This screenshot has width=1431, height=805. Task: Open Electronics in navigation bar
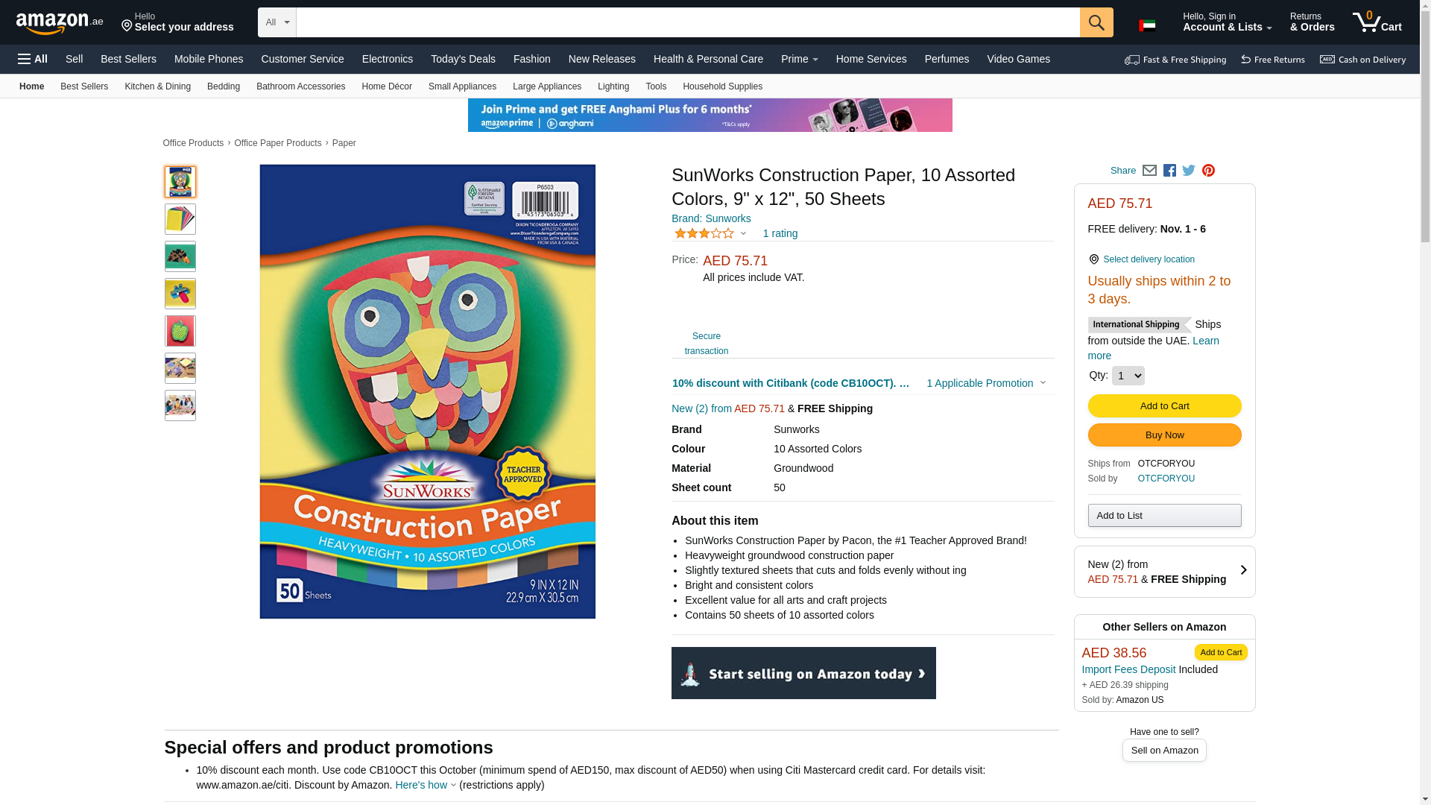tap(388, 59)
